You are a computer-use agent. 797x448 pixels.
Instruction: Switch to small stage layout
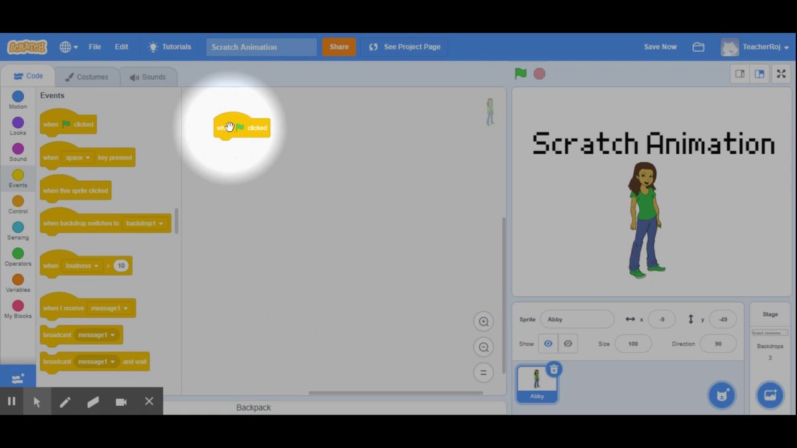click(x=740, y=73)
